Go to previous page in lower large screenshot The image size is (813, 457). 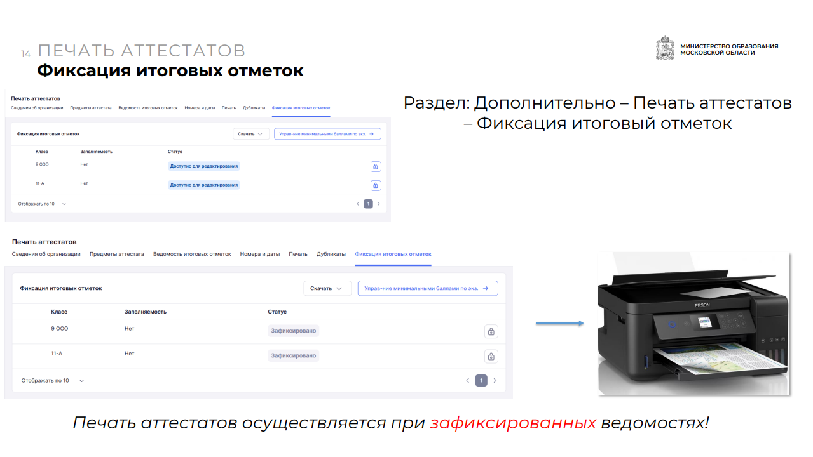pos(467,381)
